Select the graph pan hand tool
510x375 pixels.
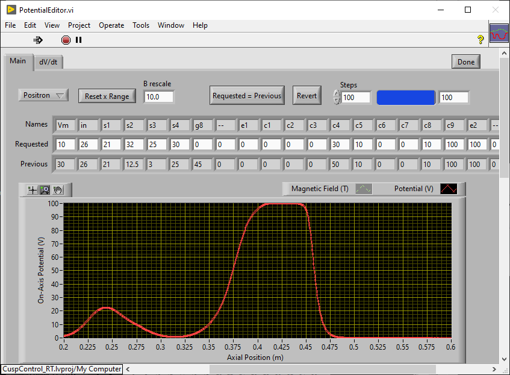click(x=58, y=190)
